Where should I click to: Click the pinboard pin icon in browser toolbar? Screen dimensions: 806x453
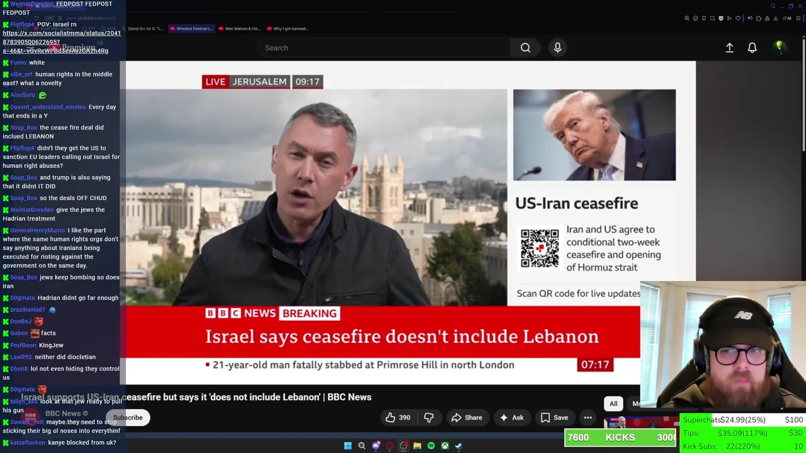pyautogui.click(x=704, y=18)
